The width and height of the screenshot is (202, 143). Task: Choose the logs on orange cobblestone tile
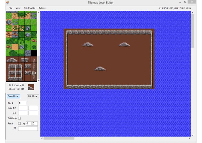coord(9,35)
